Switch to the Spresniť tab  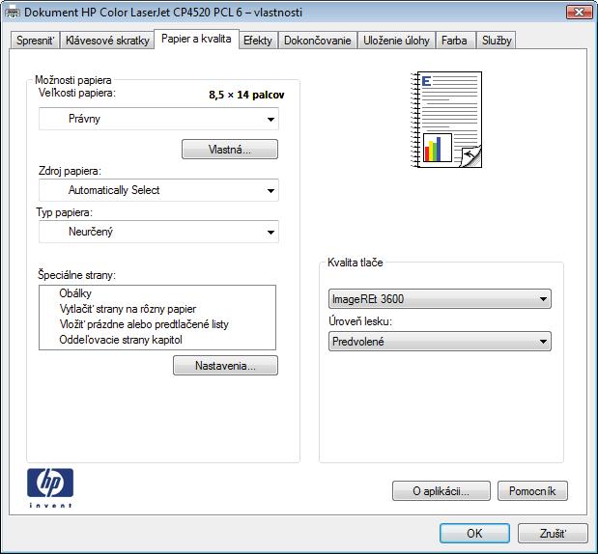click(35, 40)
